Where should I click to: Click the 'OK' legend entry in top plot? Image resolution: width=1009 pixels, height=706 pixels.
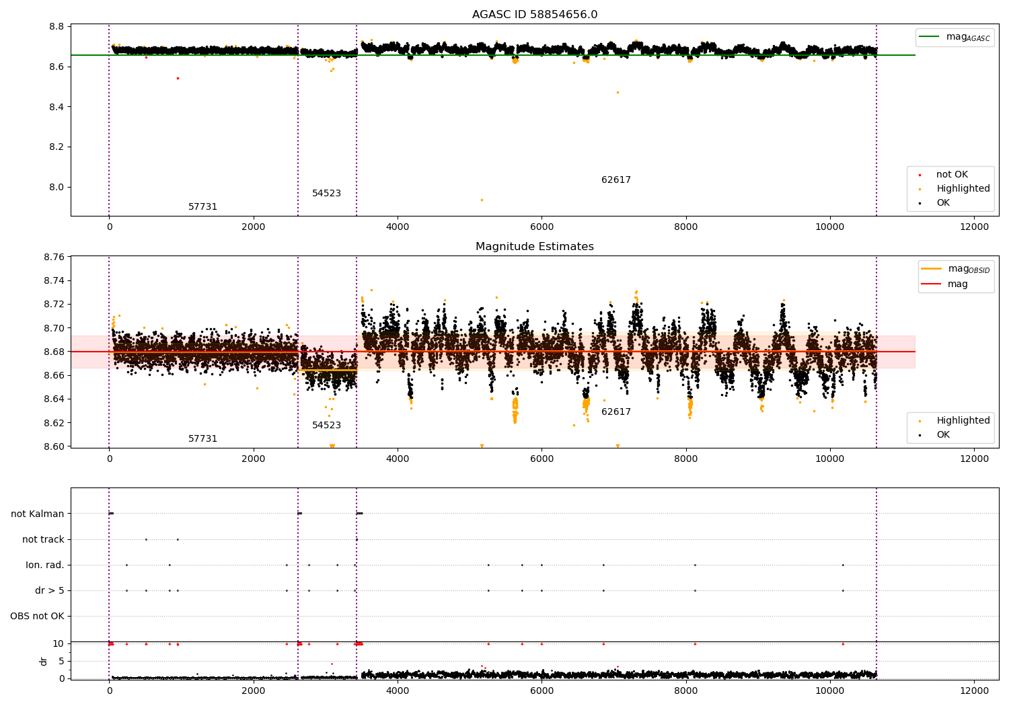pos(942,203)
